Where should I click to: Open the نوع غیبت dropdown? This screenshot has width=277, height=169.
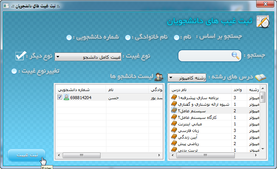tap(88, 57)
